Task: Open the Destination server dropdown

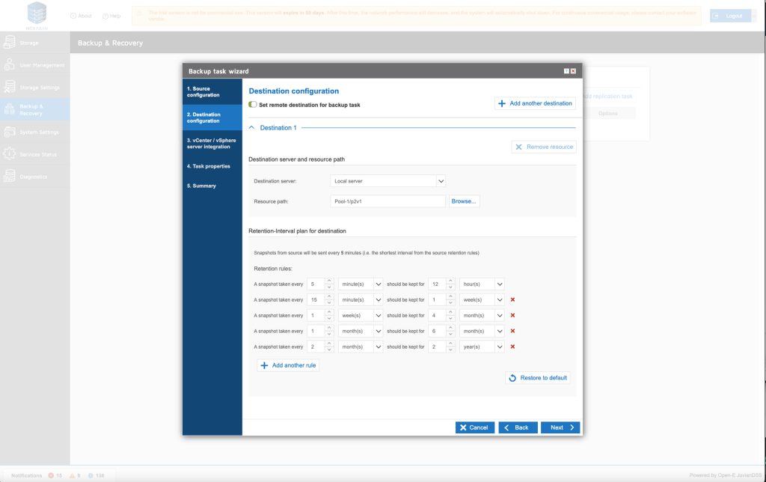Action: coord(387,181)
